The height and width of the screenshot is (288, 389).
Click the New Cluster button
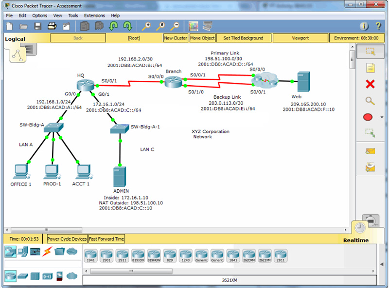(x=176, y=38)
